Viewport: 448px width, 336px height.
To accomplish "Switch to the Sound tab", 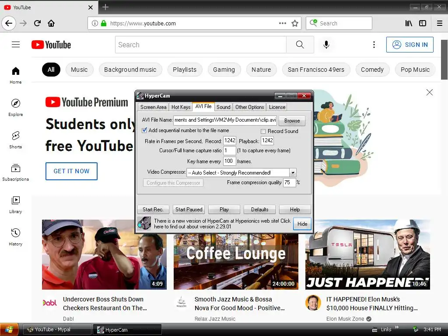I will [x=224, y=107].
